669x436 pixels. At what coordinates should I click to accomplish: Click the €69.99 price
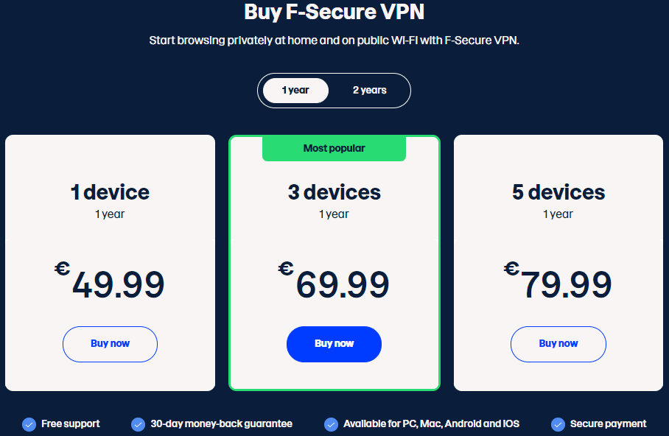[x=334, y=280]
